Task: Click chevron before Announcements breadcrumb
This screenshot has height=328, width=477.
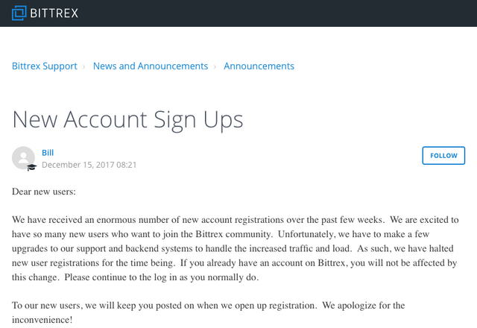Action: click(215, 66)
